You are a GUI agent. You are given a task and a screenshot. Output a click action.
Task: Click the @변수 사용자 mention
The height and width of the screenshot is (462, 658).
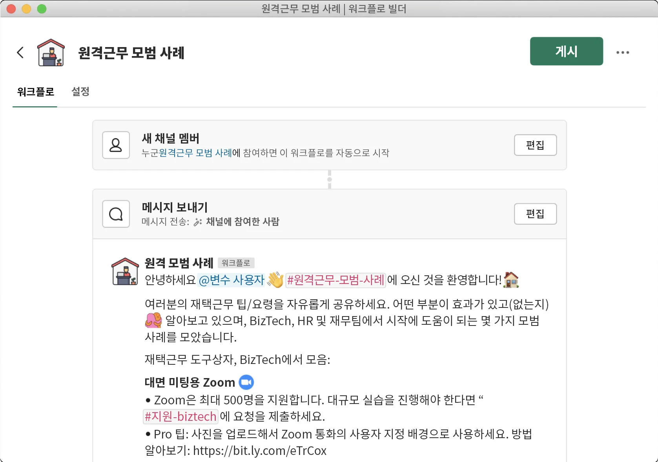pos(231,280)
